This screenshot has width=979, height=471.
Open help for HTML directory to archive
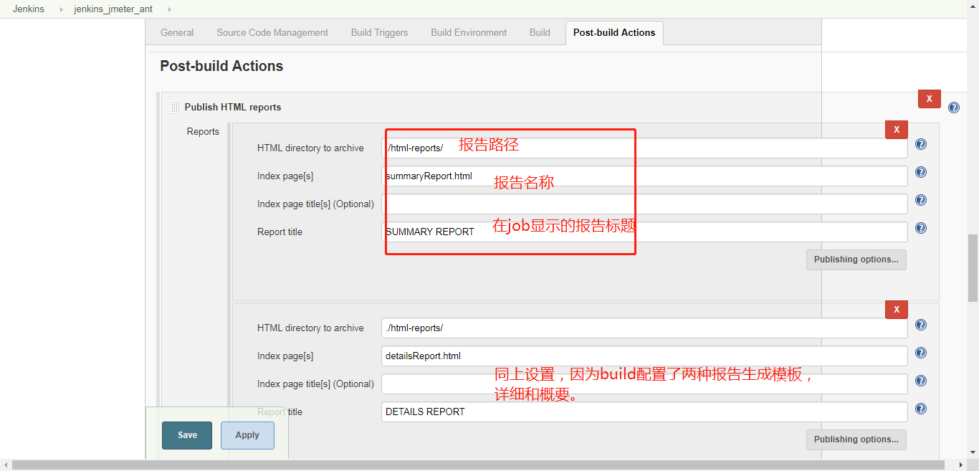920,143
